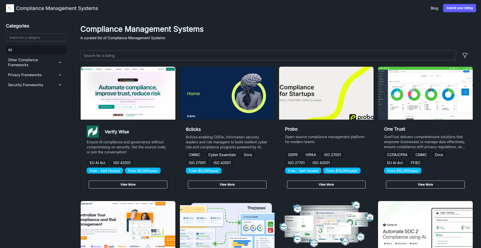Open the Probo Compliance for Startups thumbnail

[x=326, y=93]
